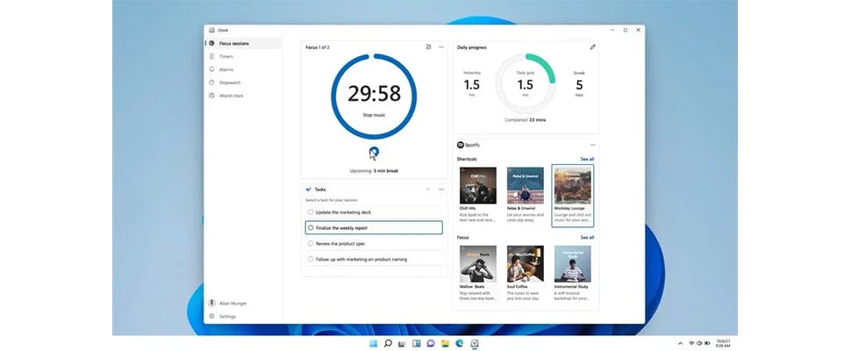Open Widgets from the taskbar
This screenshot has width=851, height=351.
[416, 343]
